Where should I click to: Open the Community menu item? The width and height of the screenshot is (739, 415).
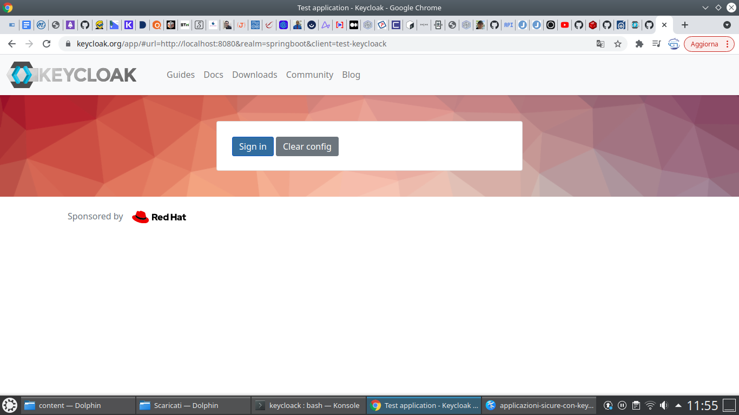pyautogui.click(x=309, y=75)
